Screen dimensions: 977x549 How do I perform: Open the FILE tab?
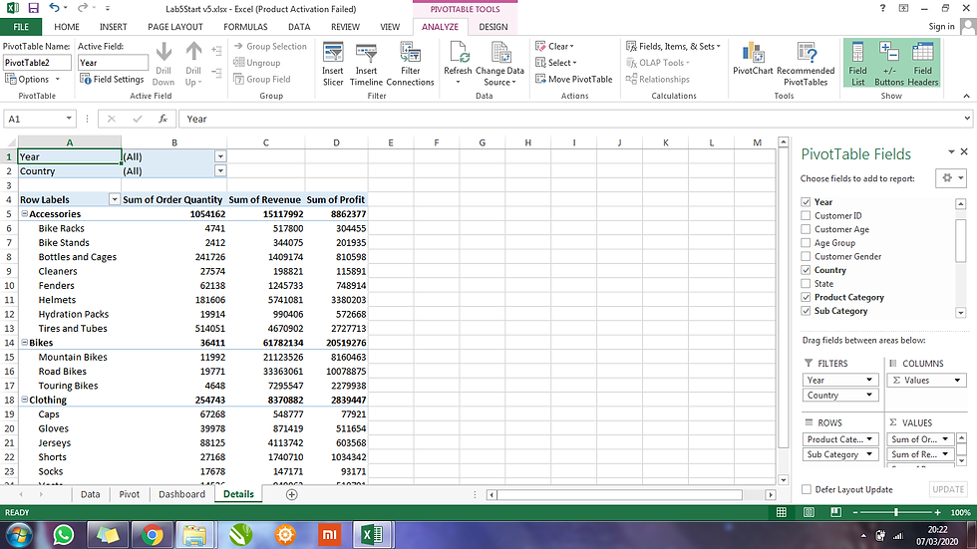click(21, 27)
